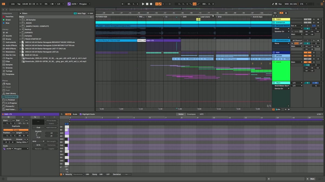
Task: Switch to the MPE tab
Action: click(201, 114)
